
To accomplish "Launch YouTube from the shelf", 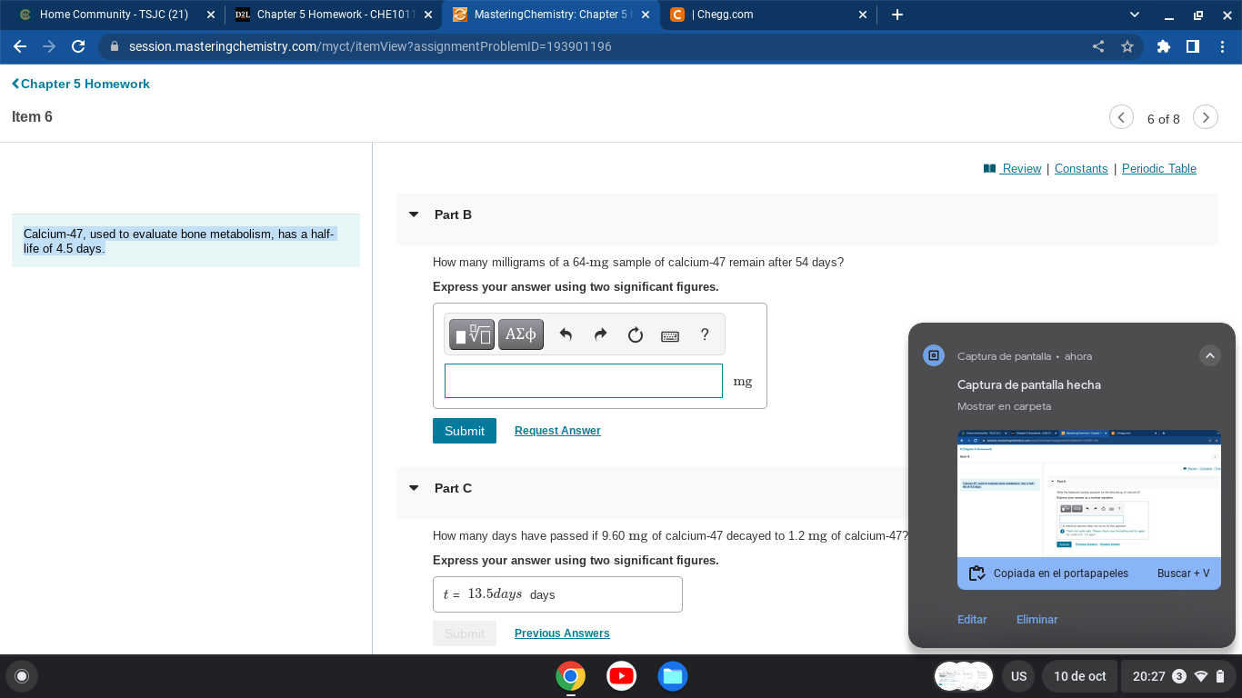I will (622, 676).
